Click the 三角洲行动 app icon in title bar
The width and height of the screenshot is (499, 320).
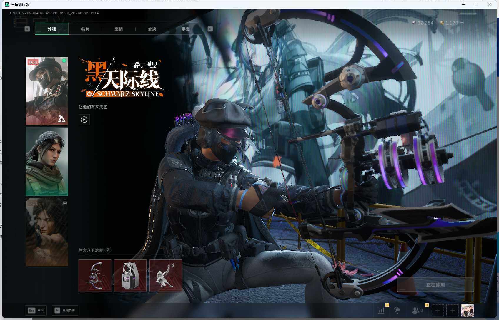7,4
